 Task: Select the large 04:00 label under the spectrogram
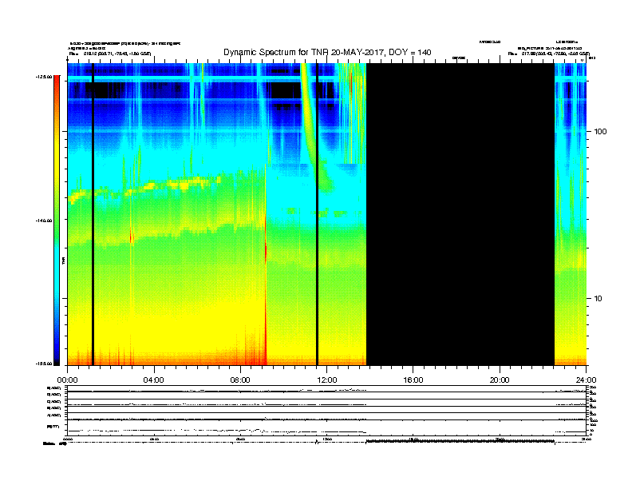[154, 380]
